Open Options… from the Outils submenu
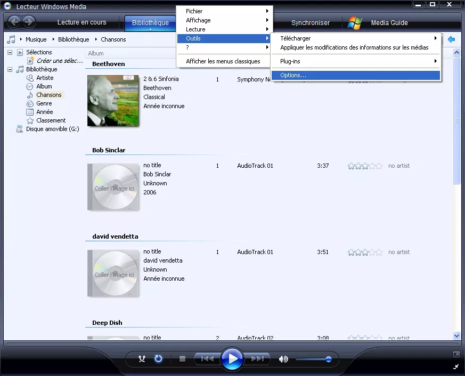This screenshot has width=465, height=376. (x=356, y=75)
